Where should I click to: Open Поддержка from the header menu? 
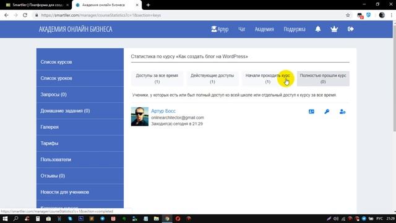pyautogui.click(x=295, y=29)
